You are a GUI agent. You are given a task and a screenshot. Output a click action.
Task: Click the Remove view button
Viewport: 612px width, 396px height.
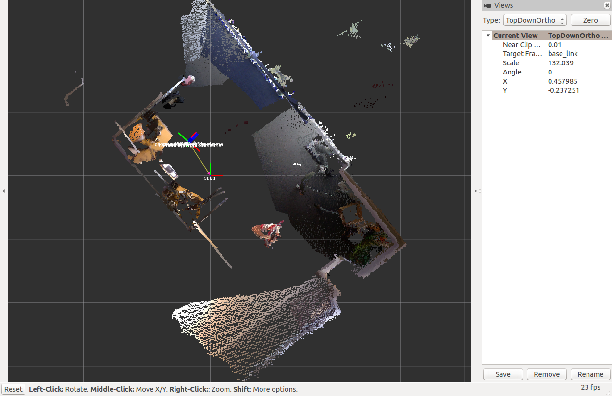547,374
